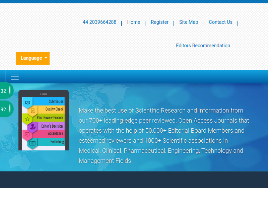
Task: Click the Peer Review Process label
Action: [x=50, y=118]
